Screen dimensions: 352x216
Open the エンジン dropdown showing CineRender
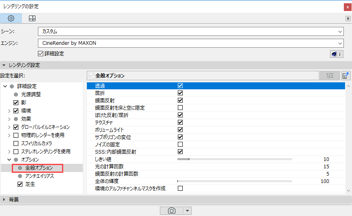point(190,43)
